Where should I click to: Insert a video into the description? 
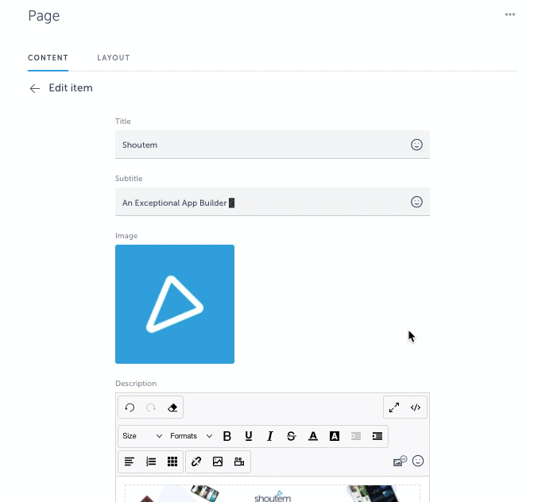click(x=239, y=461)
